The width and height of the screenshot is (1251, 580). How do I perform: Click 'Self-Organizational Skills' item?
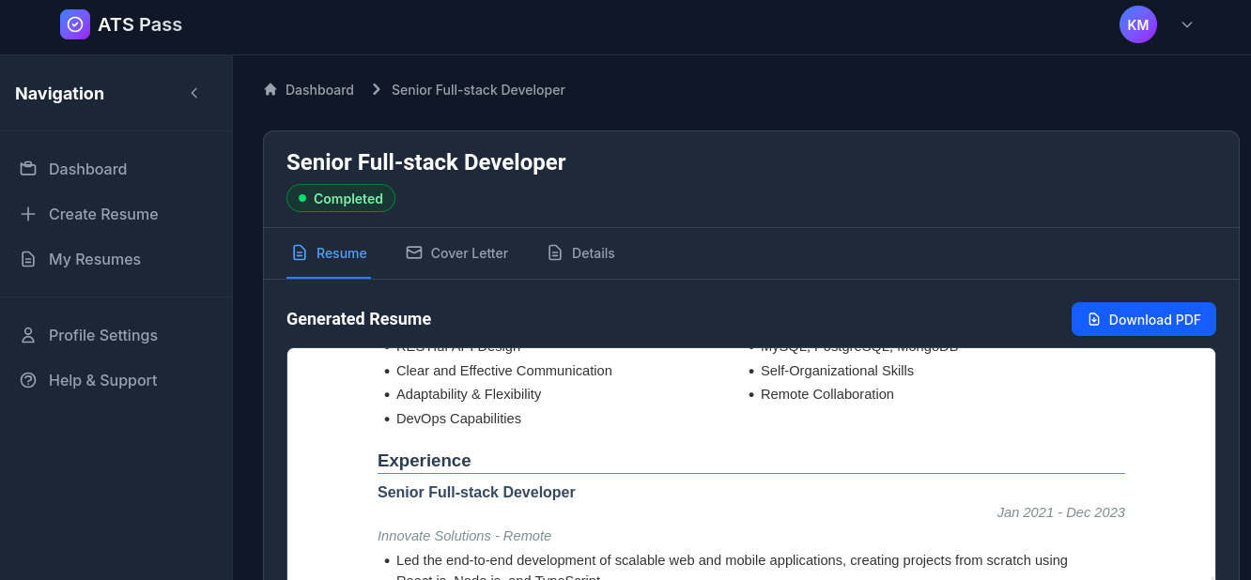[x=837, y=371]
